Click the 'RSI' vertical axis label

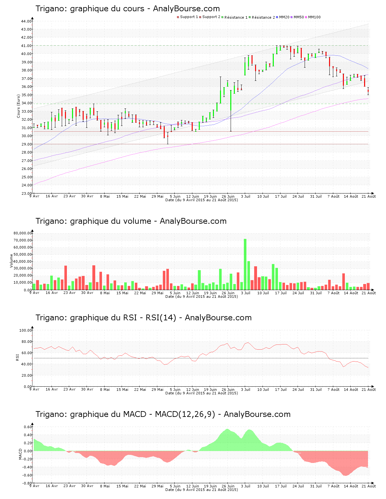coord(17,357)
